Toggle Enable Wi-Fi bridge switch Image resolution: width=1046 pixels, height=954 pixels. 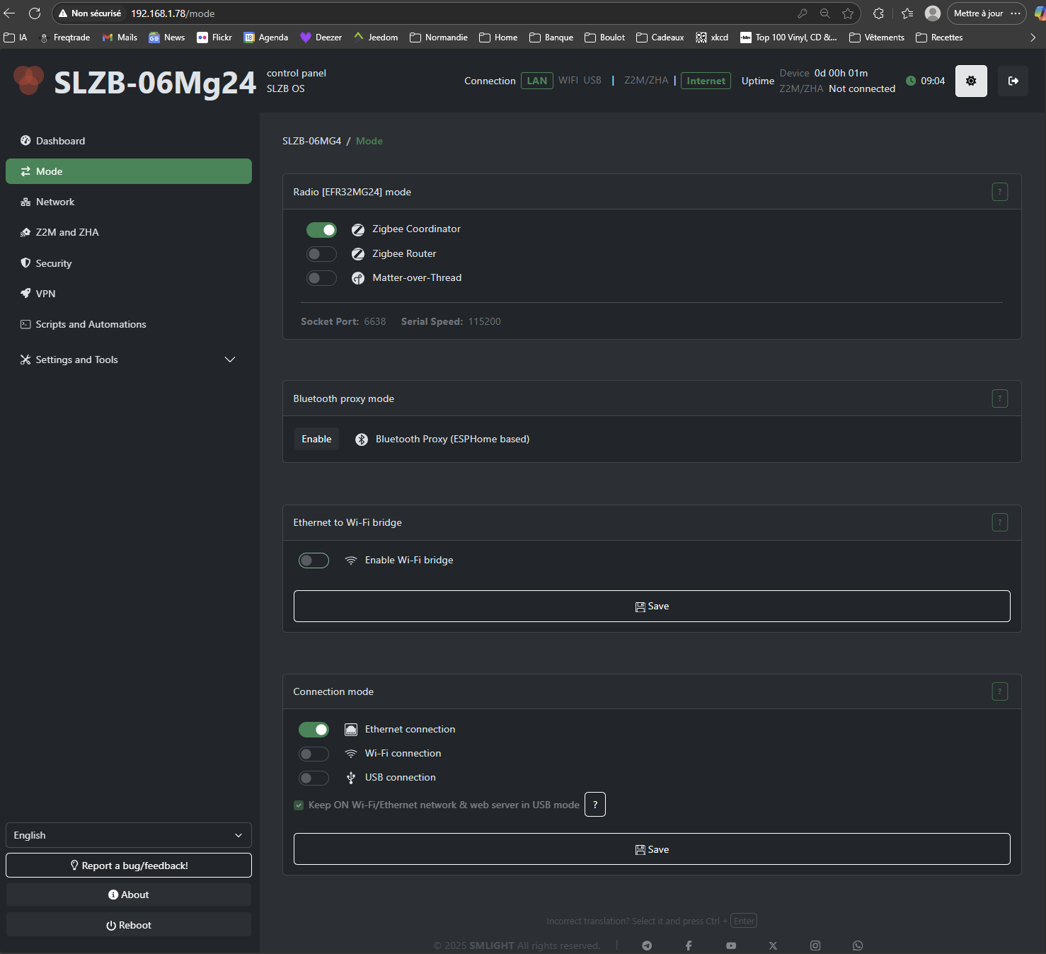314,561
